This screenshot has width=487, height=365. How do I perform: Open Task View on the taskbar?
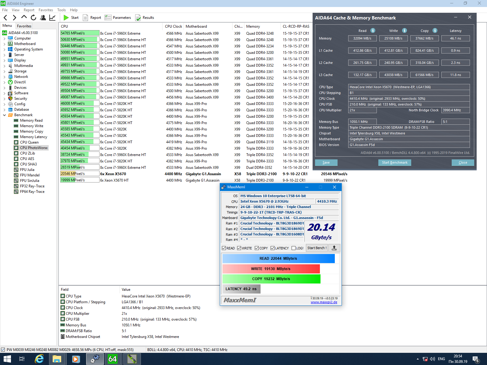(22, 359)
